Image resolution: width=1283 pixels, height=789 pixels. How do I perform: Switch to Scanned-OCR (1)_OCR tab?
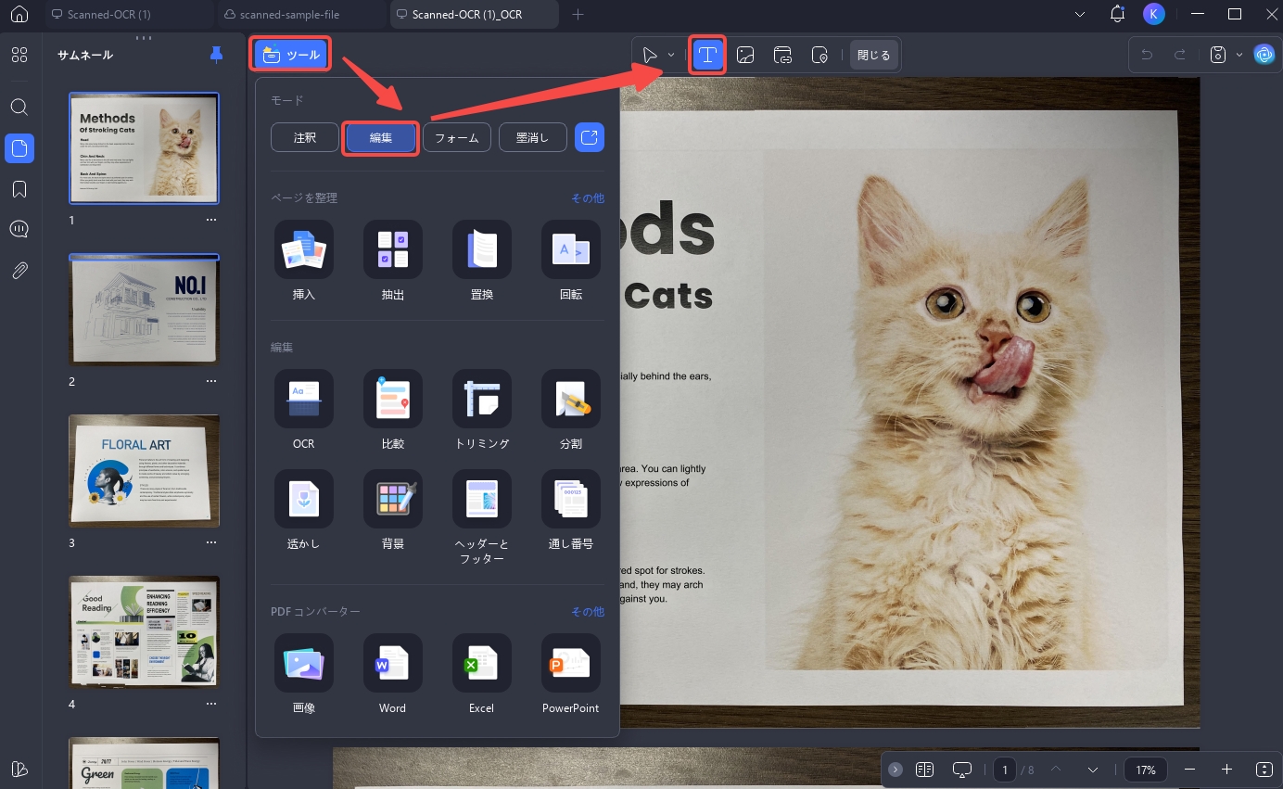pos(474,15)
